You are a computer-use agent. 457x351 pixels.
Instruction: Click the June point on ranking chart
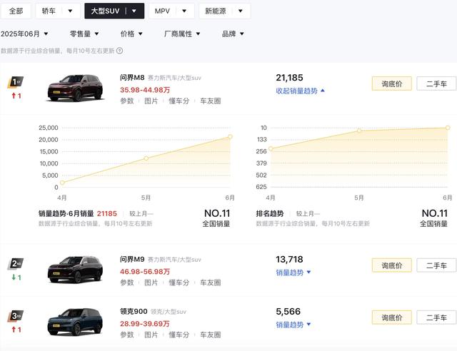click(x=448, y=128)
